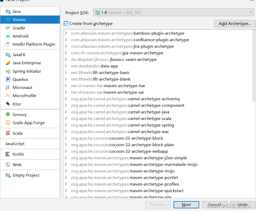
Task: Expand jira-plugin-archetype node
Action: coord(66,46)
